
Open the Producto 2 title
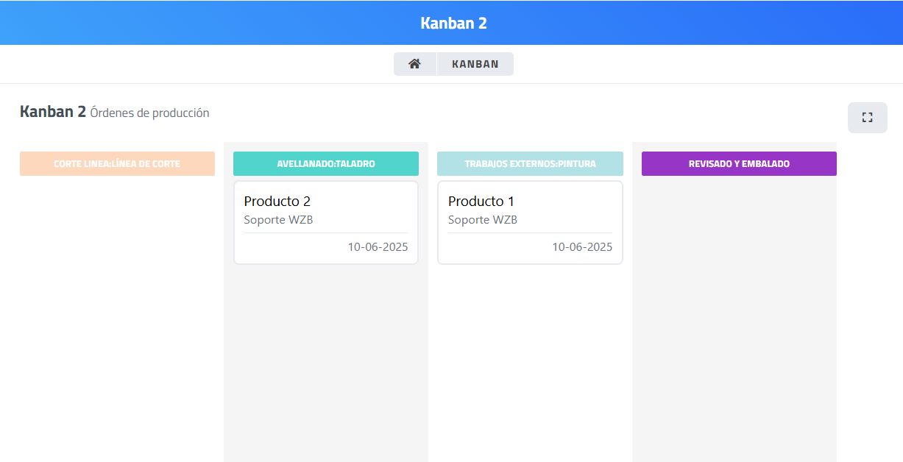click(277, 201)
